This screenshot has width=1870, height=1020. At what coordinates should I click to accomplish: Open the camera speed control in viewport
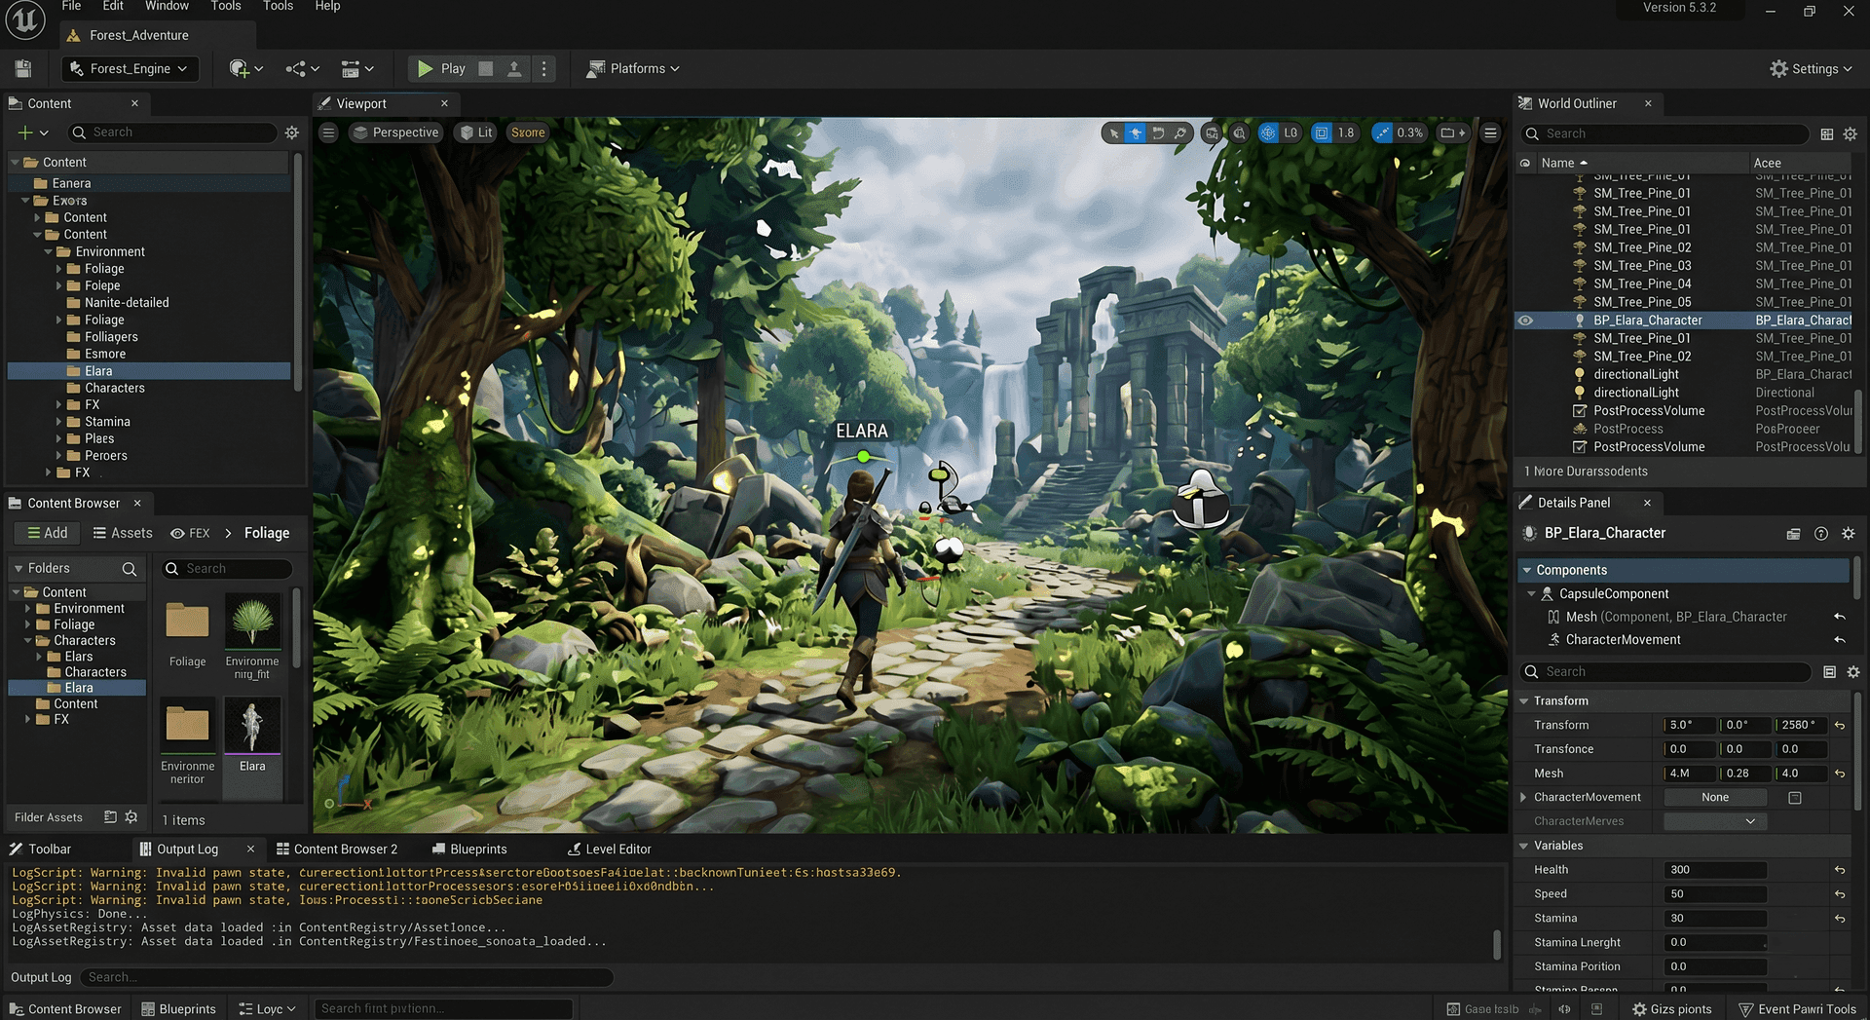point(1452,132)
